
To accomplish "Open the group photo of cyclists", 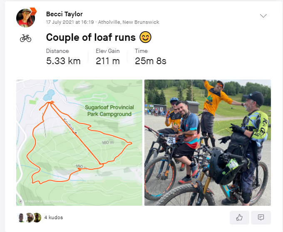I will point(207,142).
